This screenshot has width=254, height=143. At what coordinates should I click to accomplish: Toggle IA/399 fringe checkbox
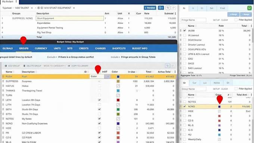185,31
